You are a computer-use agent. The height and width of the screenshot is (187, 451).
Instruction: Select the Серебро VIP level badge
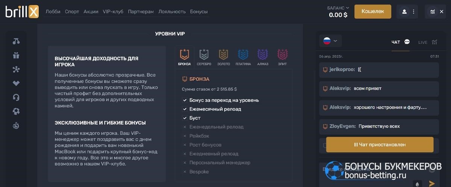204,57
